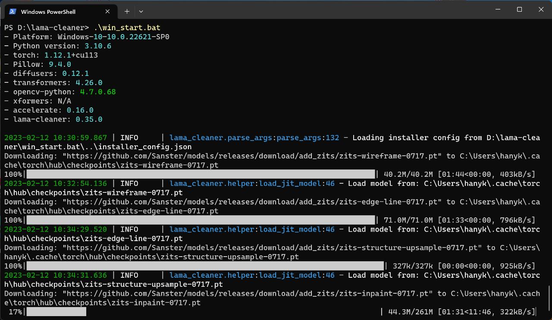Viewport: 552px width, 320px height.
Task: Click the transformers 4.26.0 line
Action: (53, 82)
